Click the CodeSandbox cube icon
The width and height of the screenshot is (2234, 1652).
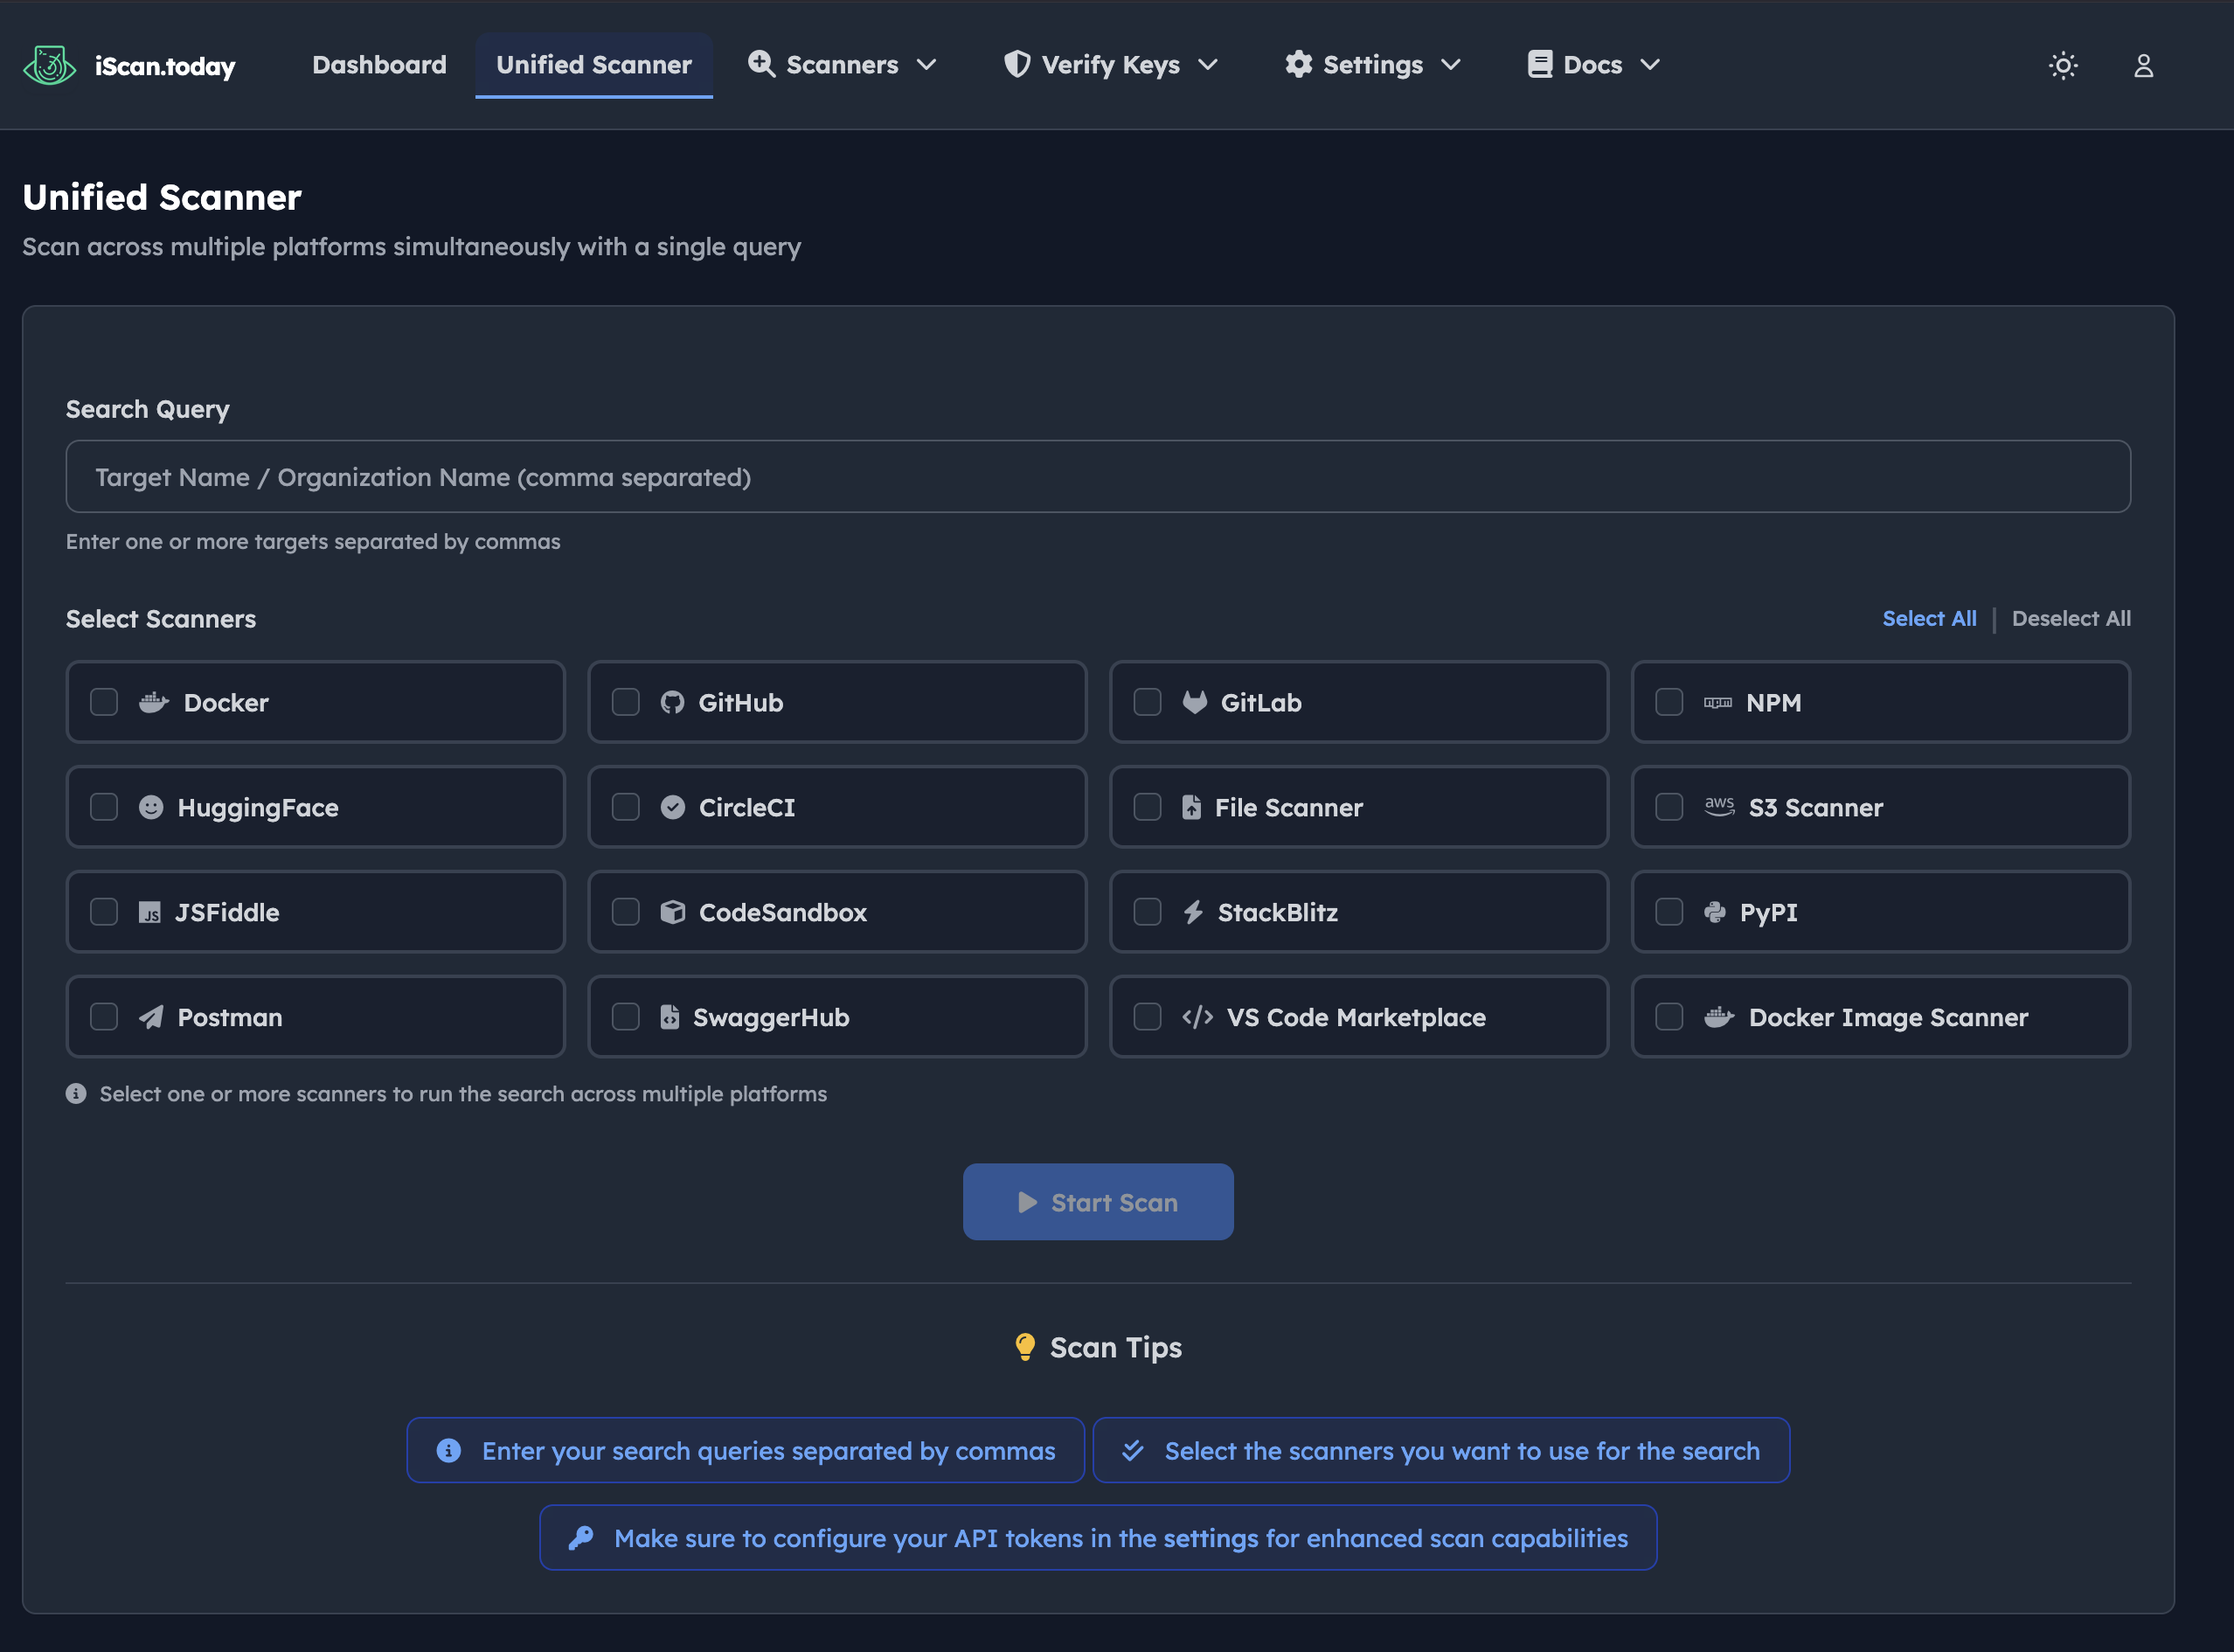[x=672, y=912]
